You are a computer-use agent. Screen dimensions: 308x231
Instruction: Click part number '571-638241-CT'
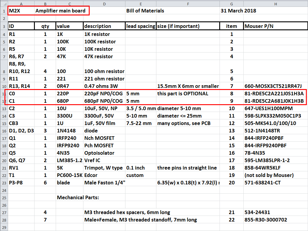pos(276,183)
